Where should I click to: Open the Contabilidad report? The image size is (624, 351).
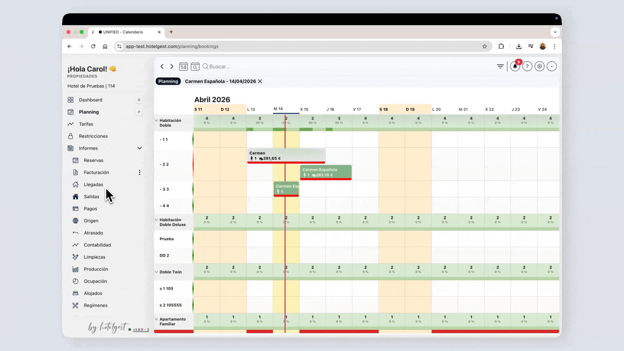pos(97,245)
